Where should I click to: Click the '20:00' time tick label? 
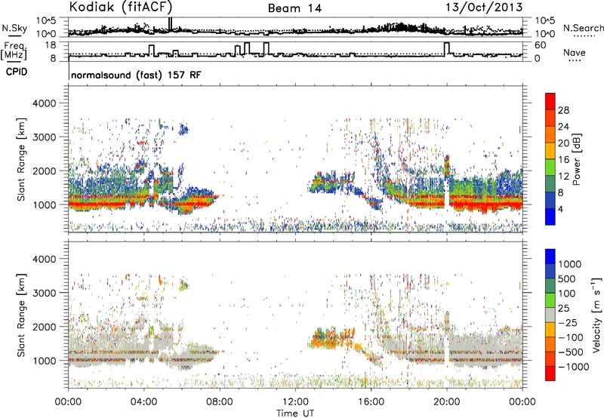click(x=446, y=402)
